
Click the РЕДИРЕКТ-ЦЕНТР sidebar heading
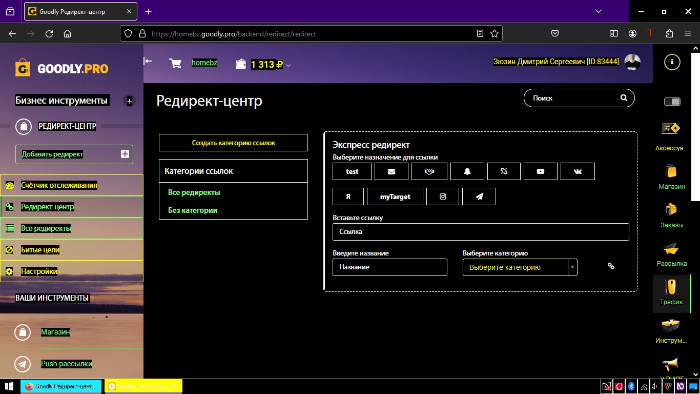[67, 126]
